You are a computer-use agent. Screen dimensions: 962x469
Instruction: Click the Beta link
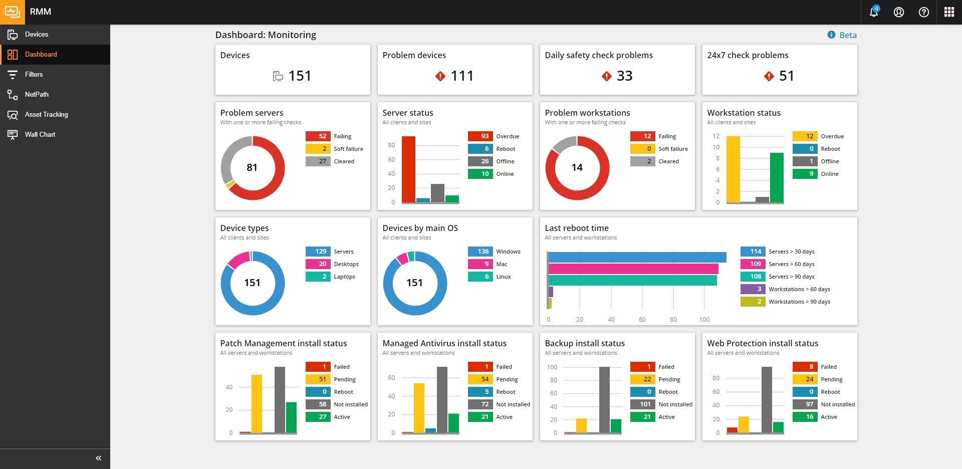848,35
